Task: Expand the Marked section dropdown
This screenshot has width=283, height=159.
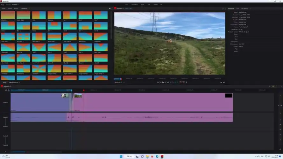Action: (14, 82)
